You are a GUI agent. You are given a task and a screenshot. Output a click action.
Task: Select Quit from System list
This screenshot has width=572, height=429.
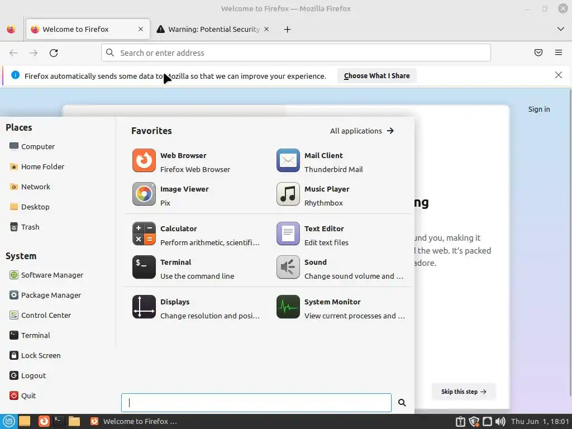tap(22, 395)
